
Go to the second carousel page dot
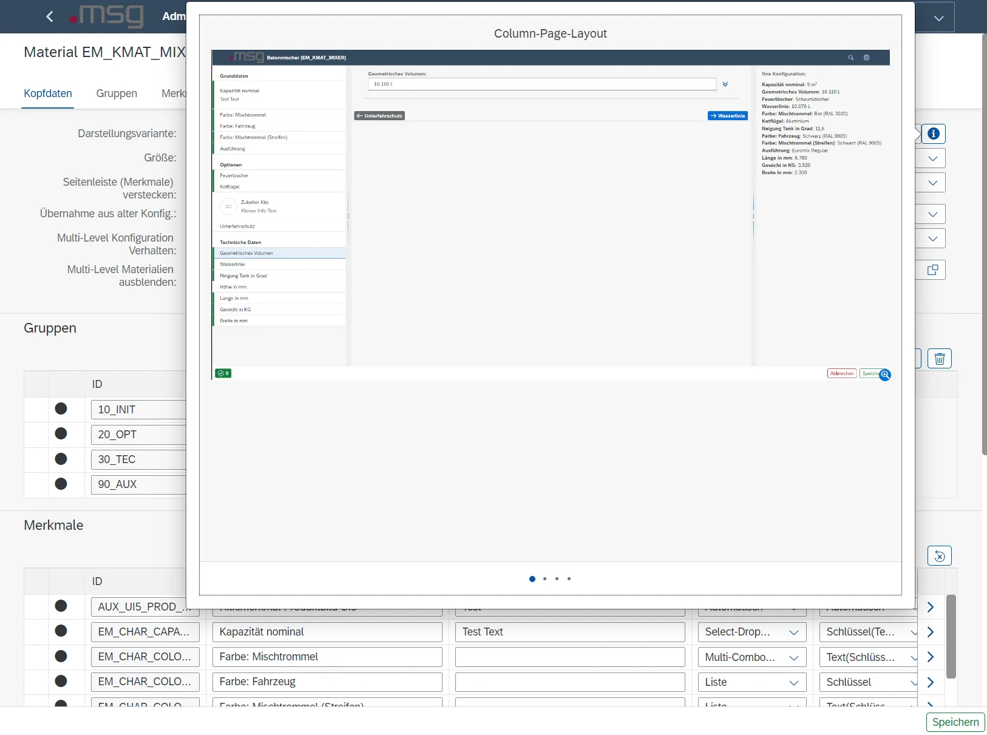[544, 579]
